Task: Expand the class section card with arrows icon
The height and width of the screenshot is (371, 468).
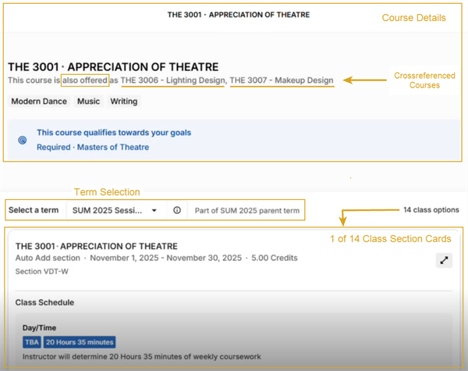Action: [x=444, y=261]
